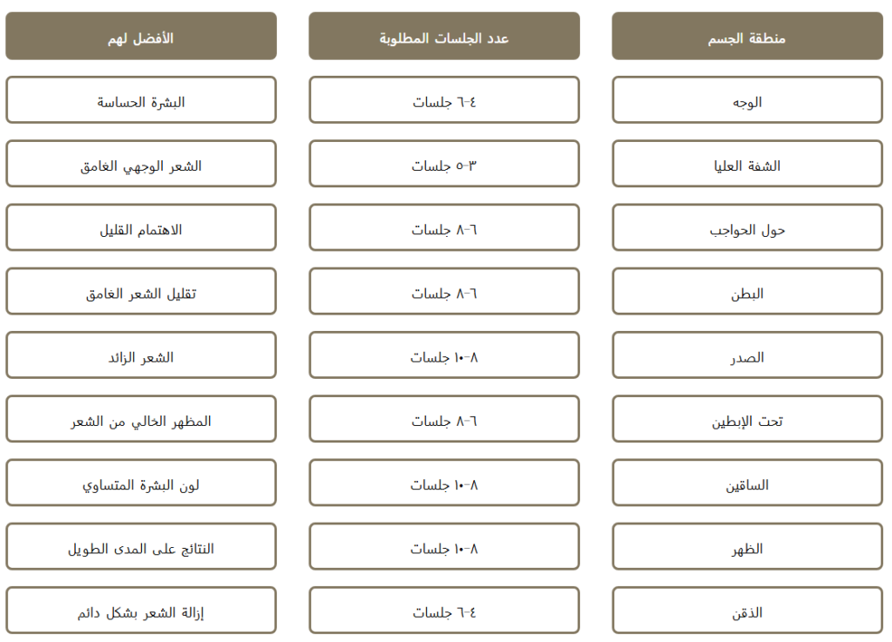
Task: Click the الذقن cell
Action: (x=747, y=611)
